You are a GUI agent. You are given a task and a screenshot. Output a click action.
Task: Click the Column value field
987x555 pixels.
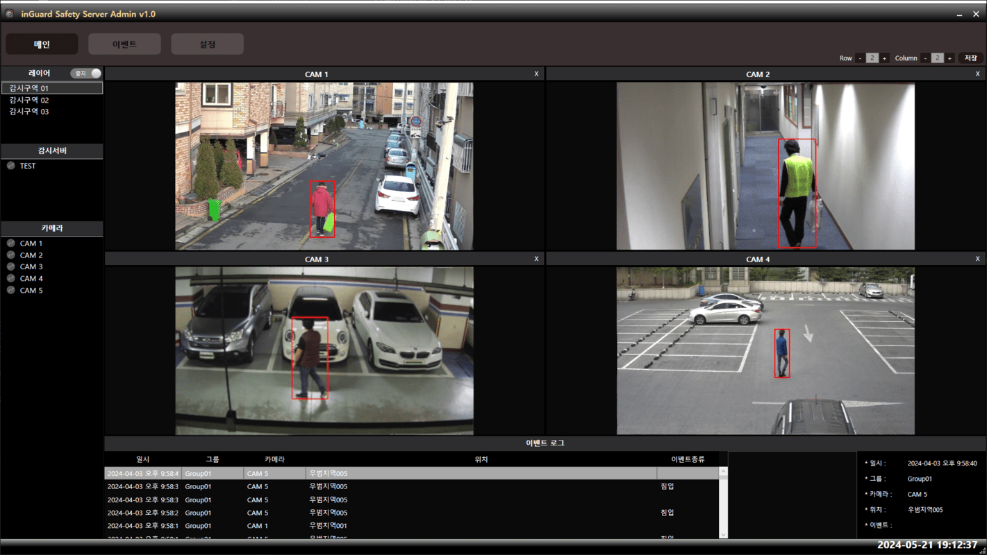(938, 58)
